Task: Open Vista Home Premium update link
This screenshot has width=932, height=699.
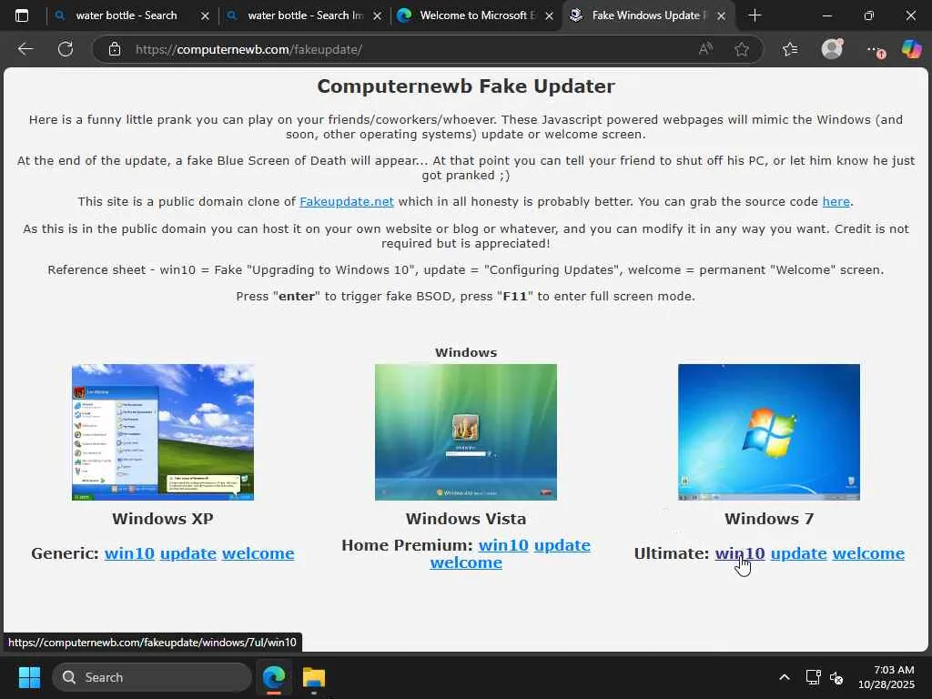Action: 562,545
